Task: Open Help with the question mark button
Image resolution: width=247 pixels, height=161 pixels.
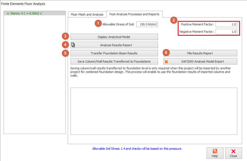Action: click(x=215, y=153)
